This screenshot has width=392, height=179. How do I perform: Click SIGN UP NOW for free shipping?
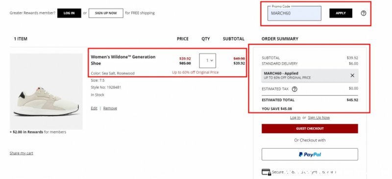(x=106, y=13)
